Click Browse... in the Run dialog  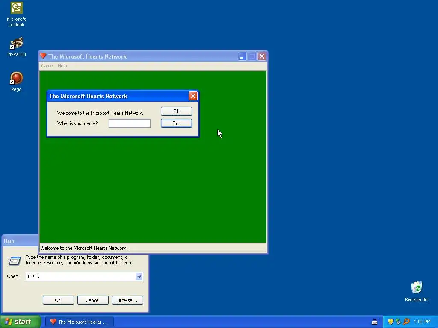point(127,300)
